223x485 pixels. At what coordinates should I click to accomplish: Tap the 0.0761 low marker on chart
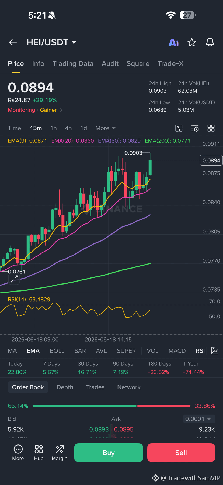17,272
